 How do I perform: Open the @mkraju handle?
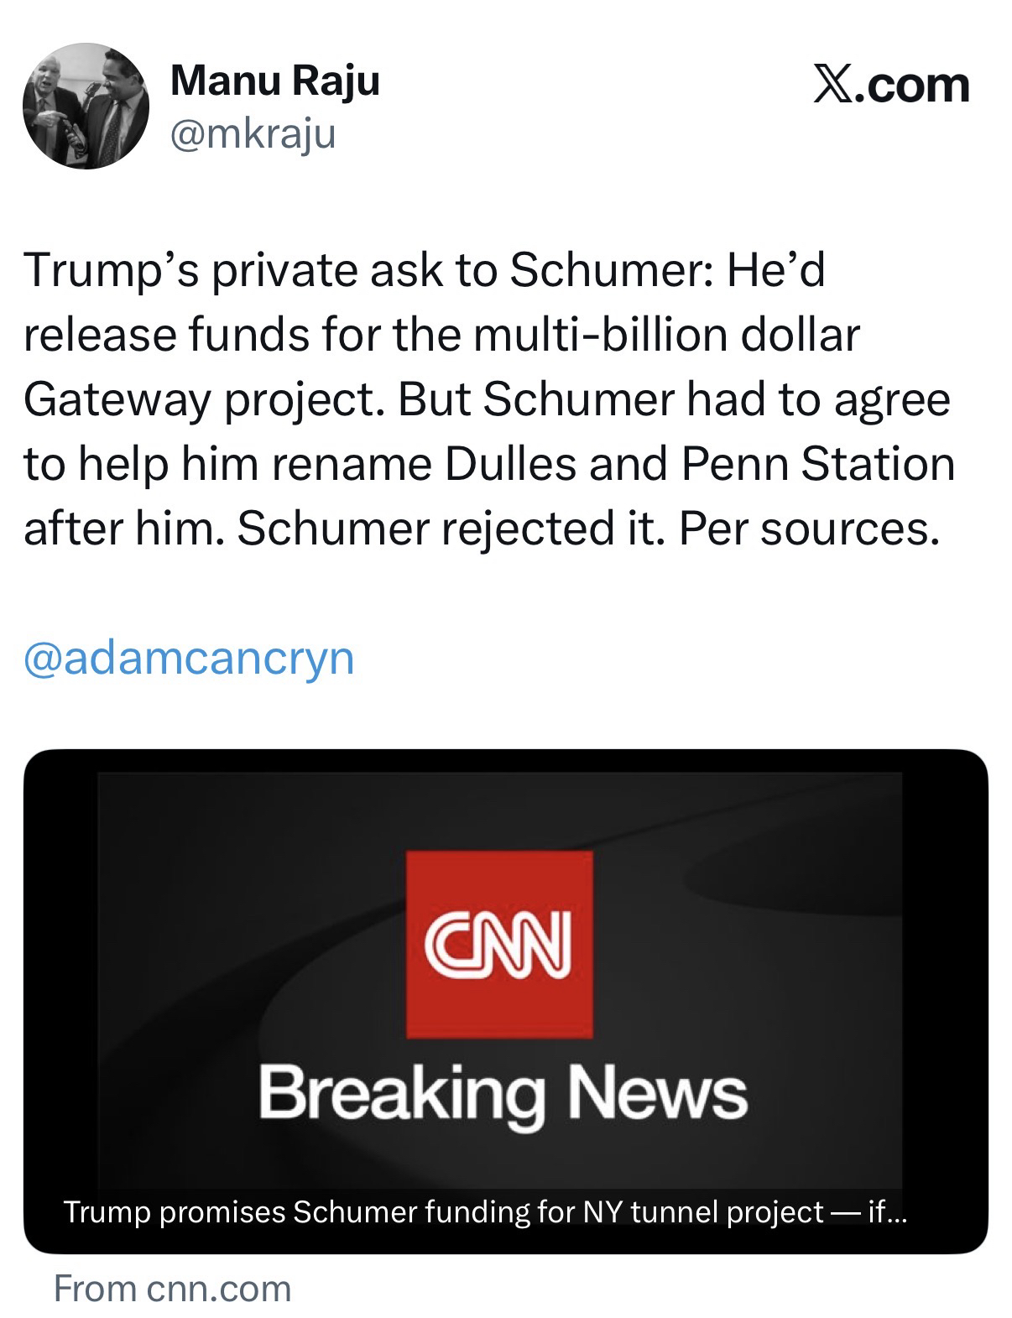click(253, 133)
